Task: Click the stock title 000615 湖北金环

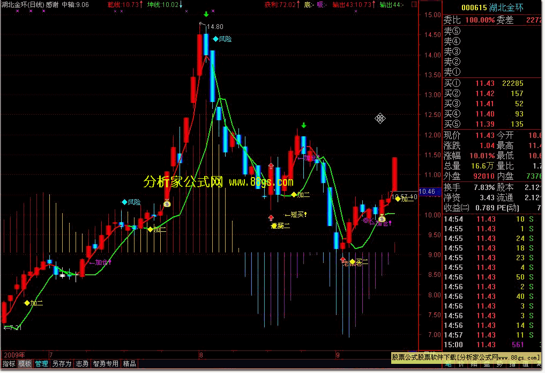Action: coord(492,8)
